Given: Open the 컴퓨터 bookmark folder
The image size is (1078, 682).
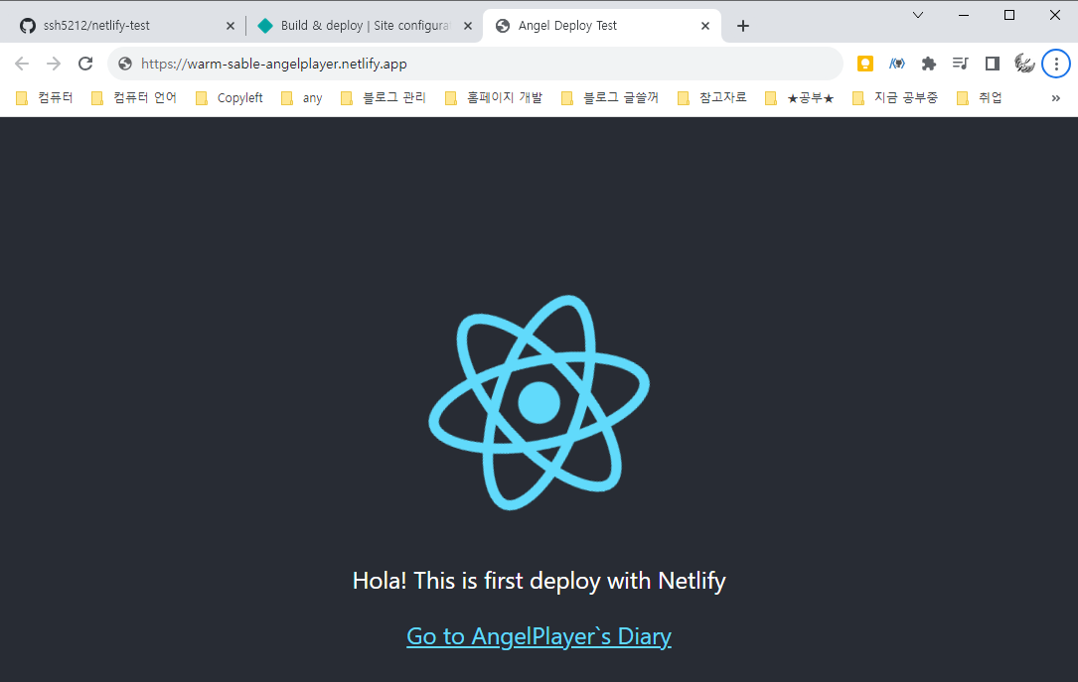Looking at the screenshot, I should tap(45, 98).
